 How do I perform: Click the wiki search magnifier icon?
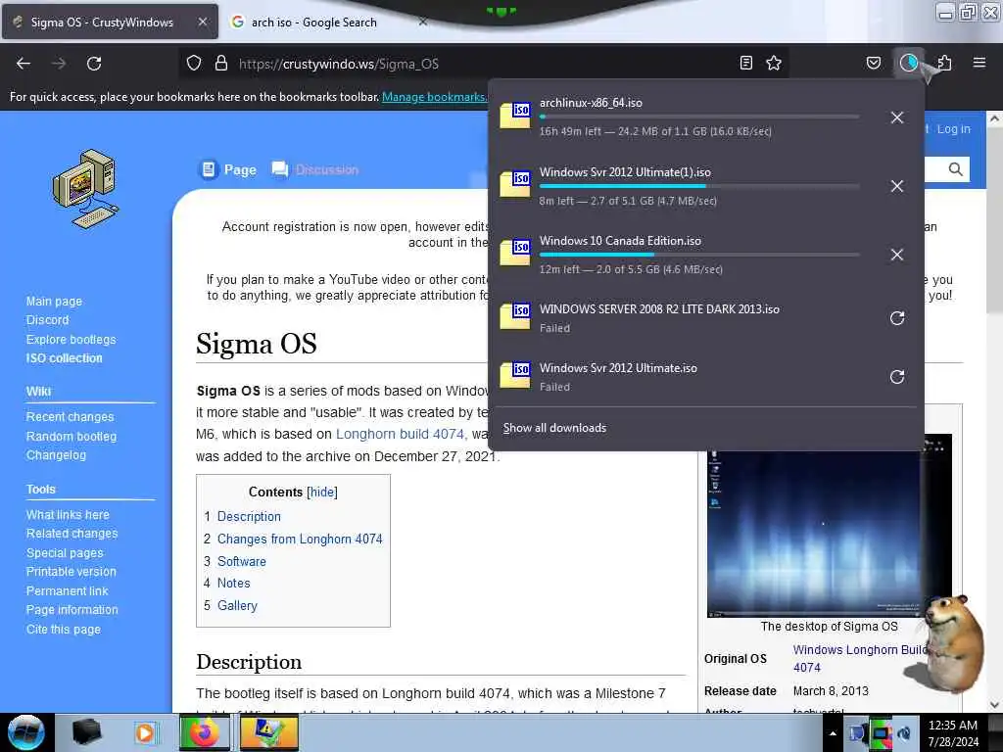(956, 169)
